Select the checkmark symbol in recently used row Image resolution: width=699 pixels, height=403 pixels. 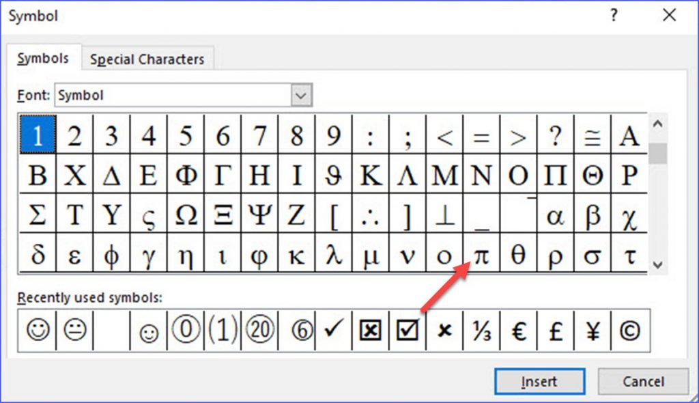[334, 331]
